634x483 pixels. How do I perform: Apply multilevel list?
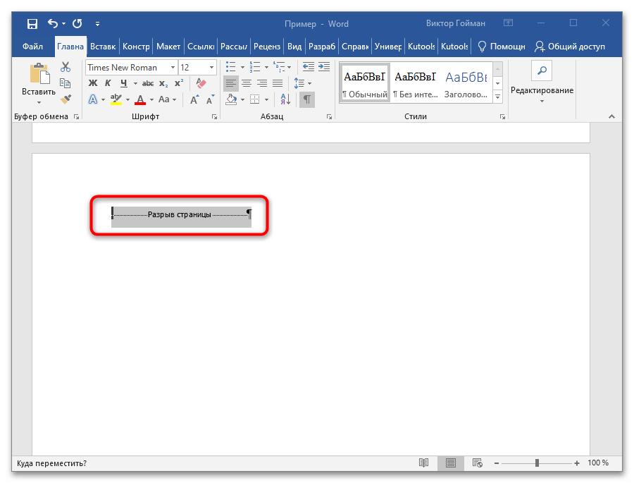click(278, 66)
